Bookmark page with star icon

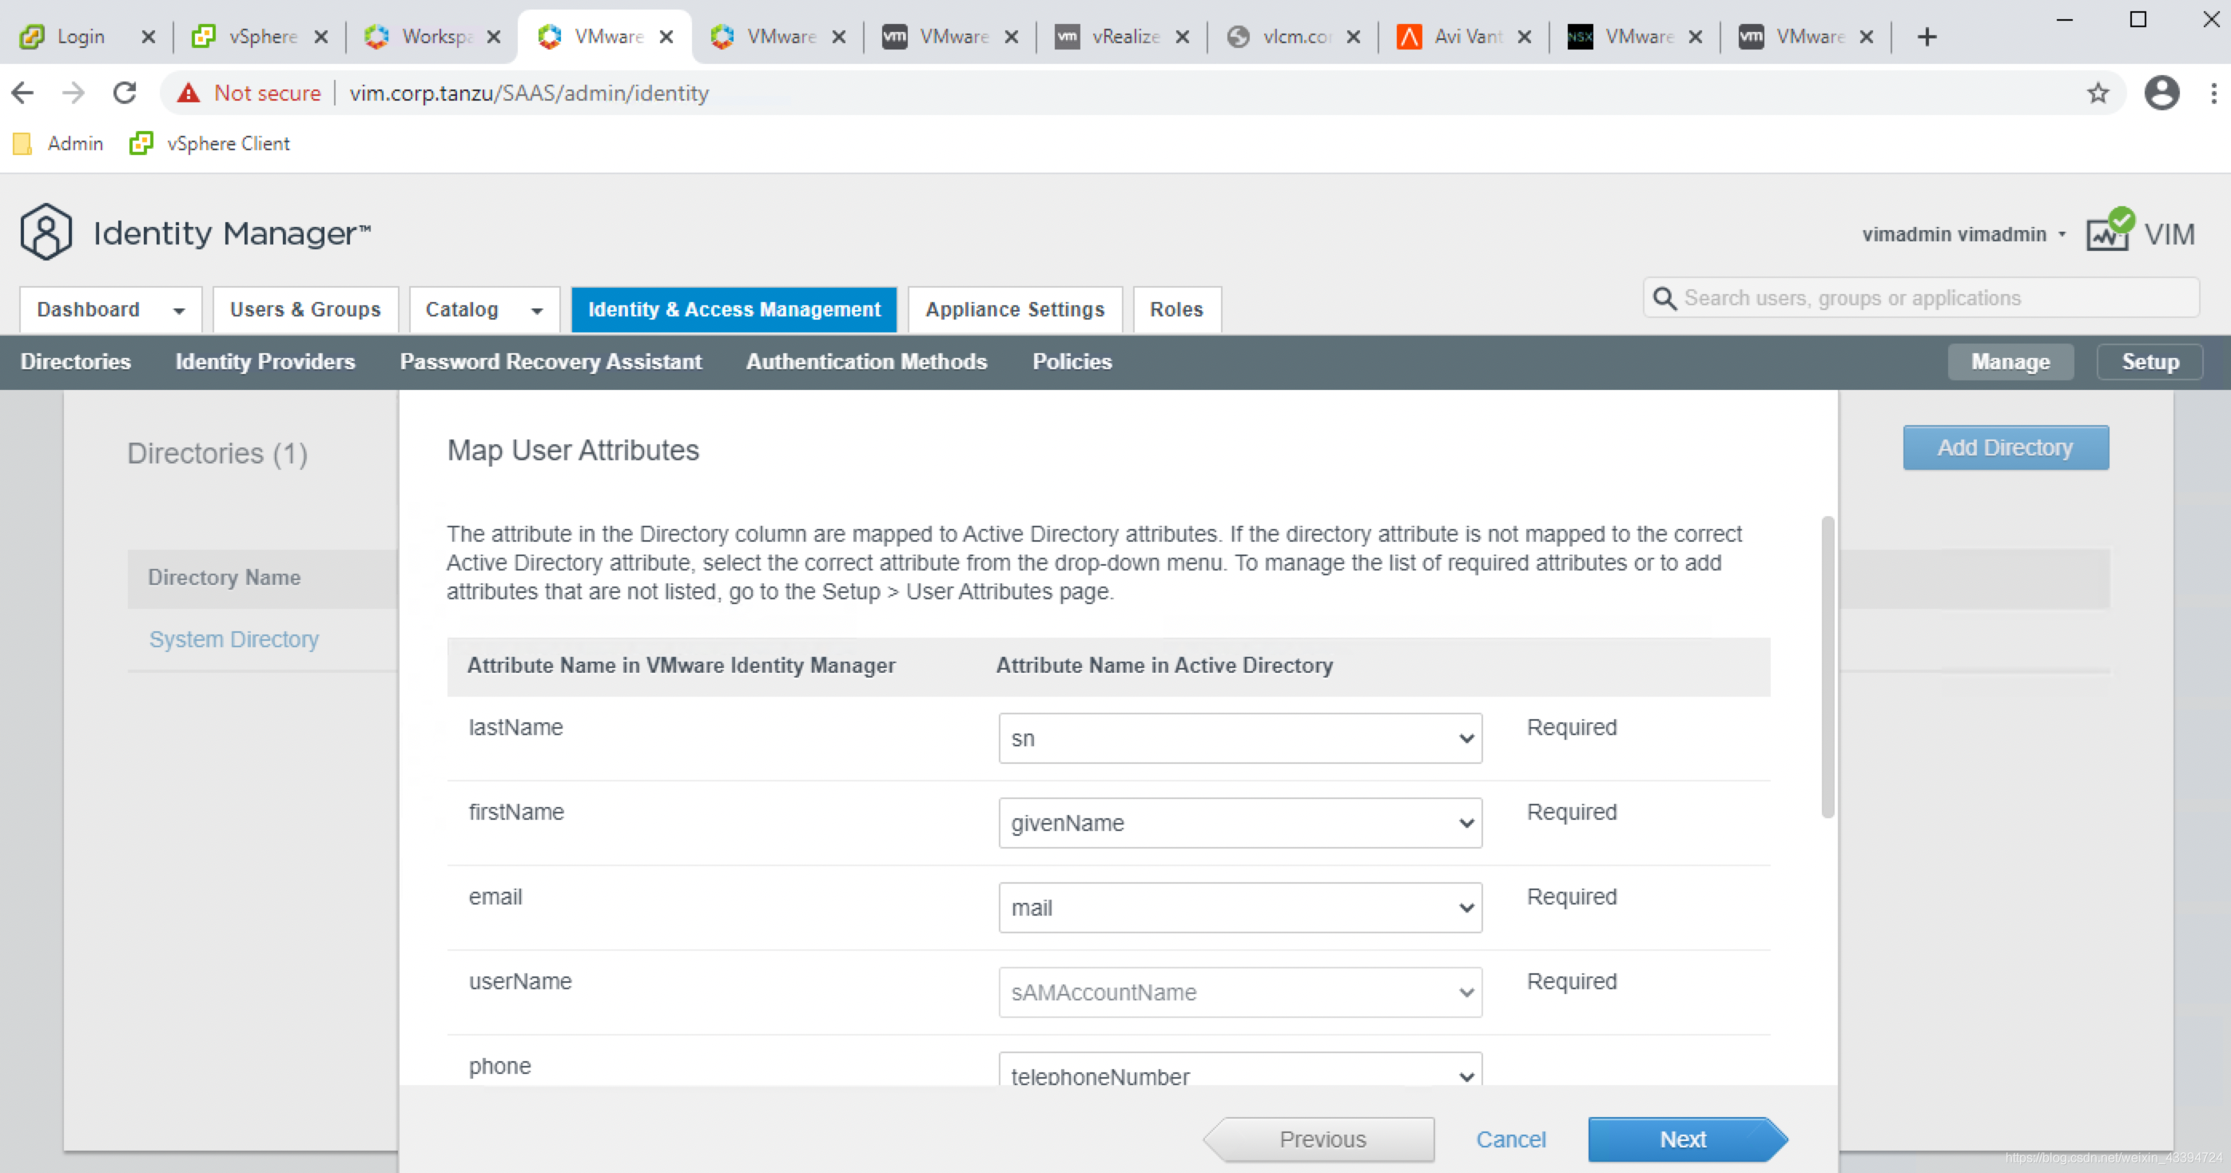pos(2097,93)
